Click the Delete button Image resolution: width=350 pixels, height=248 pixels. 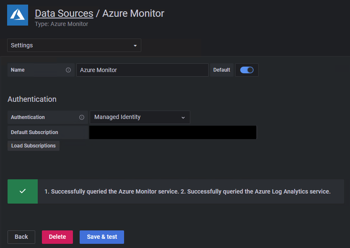point(57,237)
